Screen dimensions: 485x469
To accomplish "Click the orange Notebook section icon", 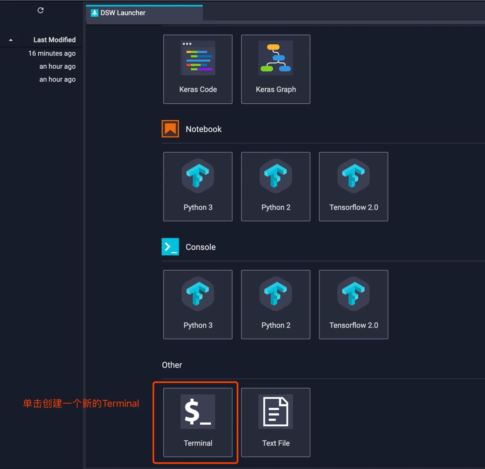I will coord(170,129).
